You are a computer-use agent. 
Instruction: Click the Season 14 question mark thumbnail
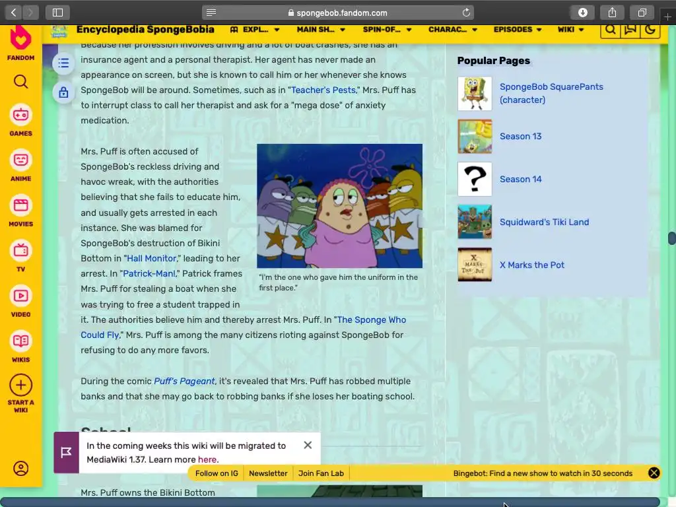pos(475,180)
